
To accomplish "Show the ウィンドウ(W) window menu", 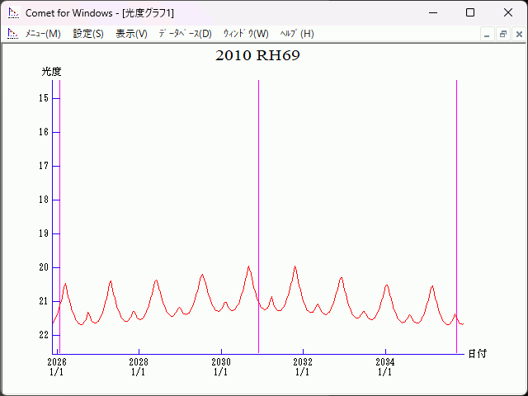I will (246, 34).
